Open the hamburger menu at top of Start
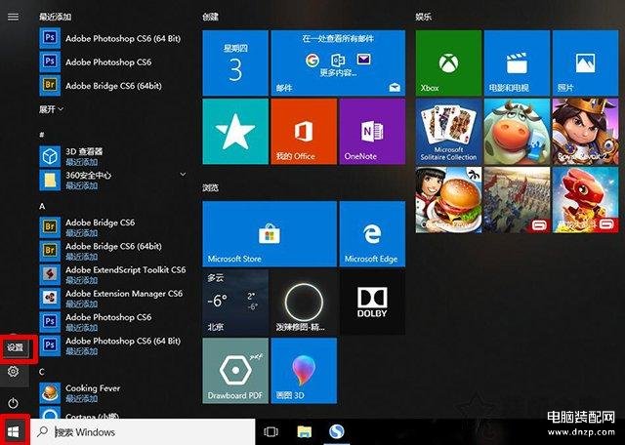Screen dimensions: 625x445 click(x=13, y=17)
